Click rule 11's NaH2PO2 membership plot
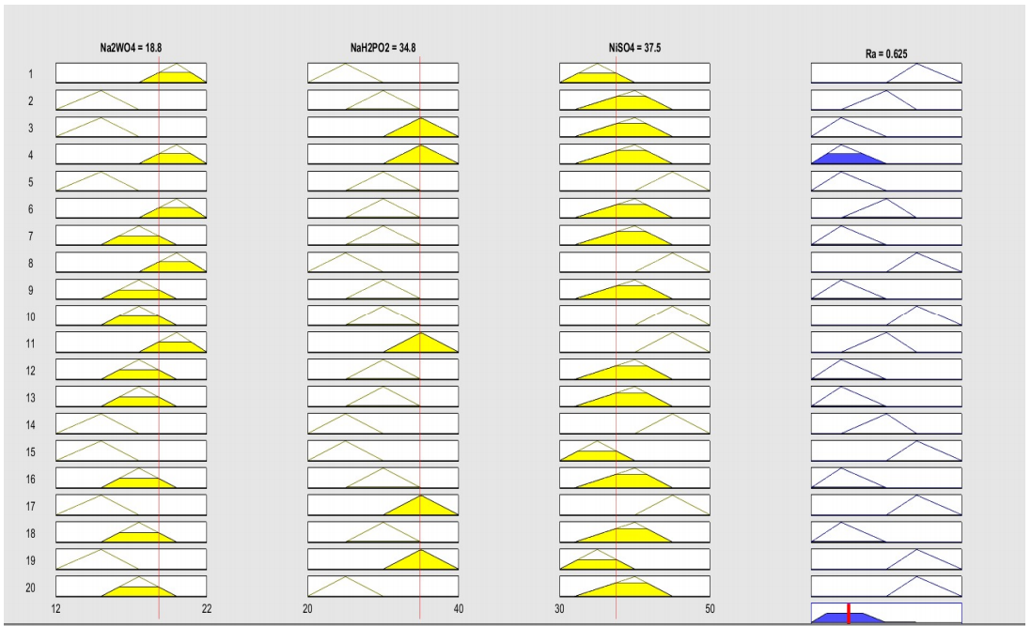 (x=383, y=343)
